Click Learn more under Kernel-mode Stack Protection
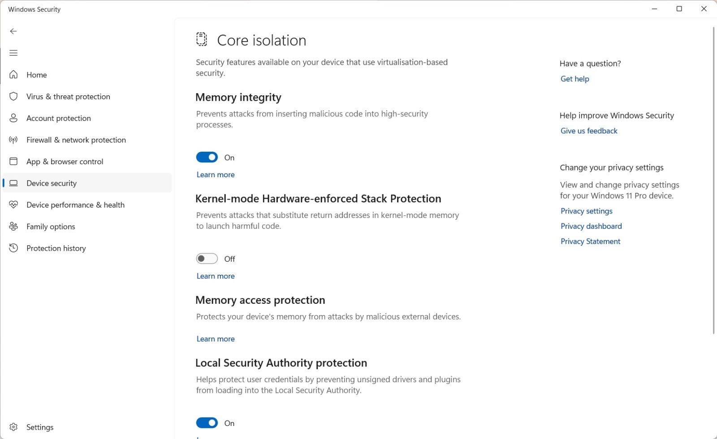 click(215, 276)
